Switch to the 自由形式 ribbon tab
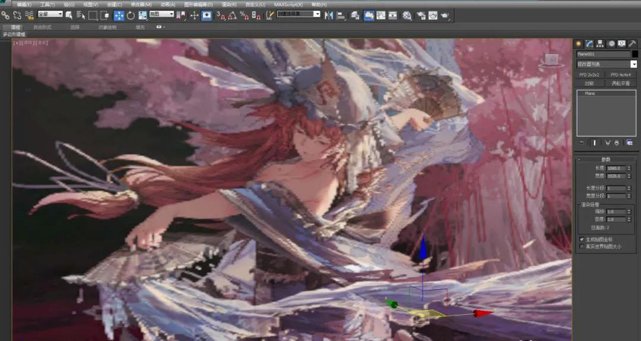The height and width of the screenshot is (341, 641). click(42, 27)
